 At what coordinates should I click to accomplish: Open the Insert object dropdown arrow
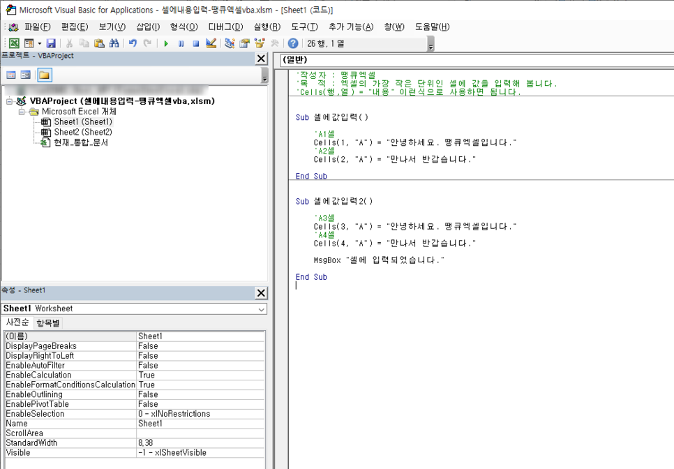[40, 43]
